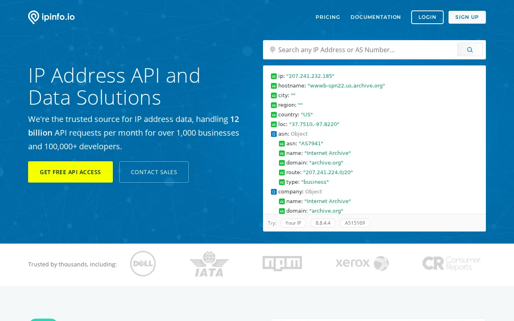
Task: Click the Xerox logo
Action: pos(362,264)
